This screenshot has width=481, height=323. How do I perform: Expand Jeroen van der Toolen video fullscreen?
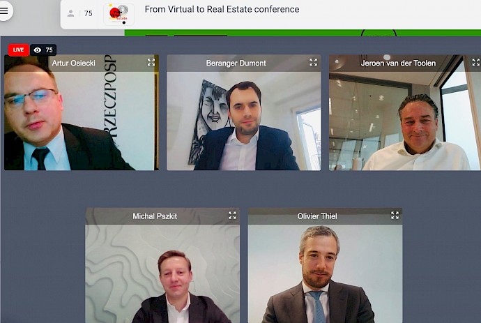476,62
